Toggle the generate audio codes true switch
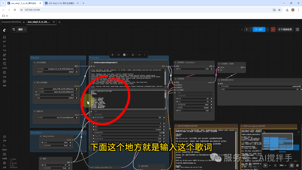This screenshot has width=302, height=170. coord(164,133)
